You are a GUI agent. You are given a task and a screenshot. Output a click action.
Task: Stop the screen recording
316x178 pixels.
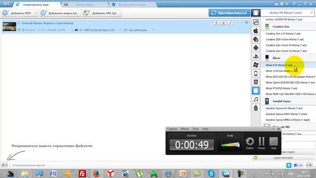point(274,143)
